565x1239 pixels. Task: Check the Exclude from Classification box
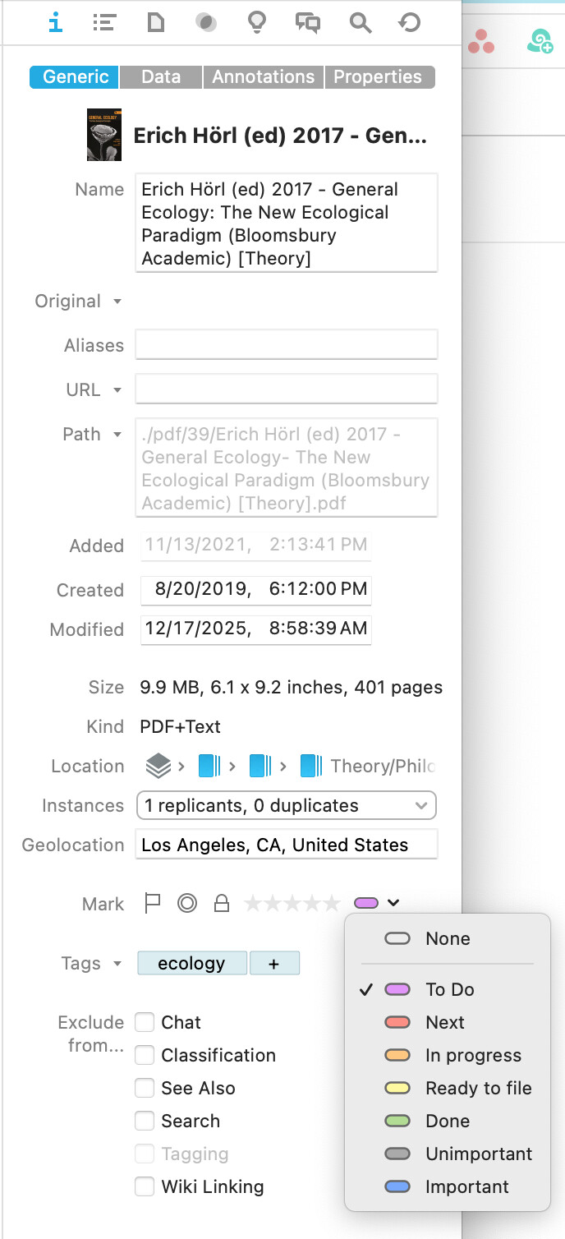coord(145,1055)
